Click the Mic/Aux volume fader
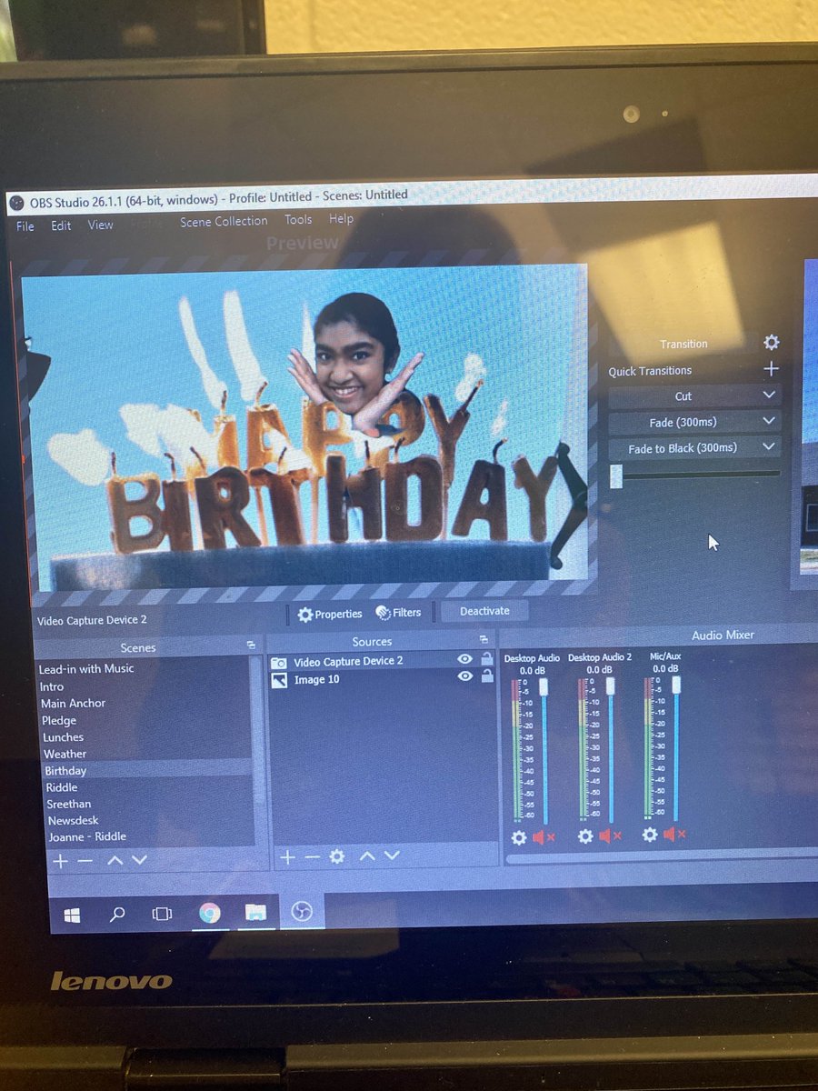Screen dimensions: 818x1091 coord(675,685)
